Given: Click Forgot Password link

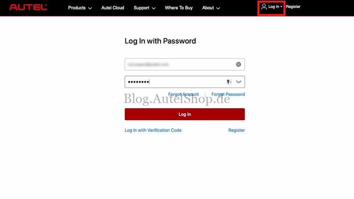Looking at the screenshot, I should click(x=228, y=94).
